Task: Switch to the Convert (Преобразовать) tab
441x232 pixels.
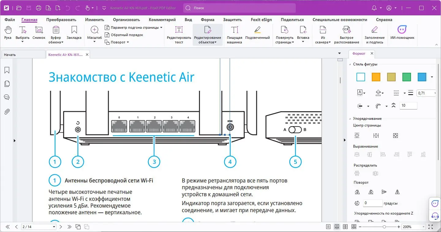Action: click(61, 20)
